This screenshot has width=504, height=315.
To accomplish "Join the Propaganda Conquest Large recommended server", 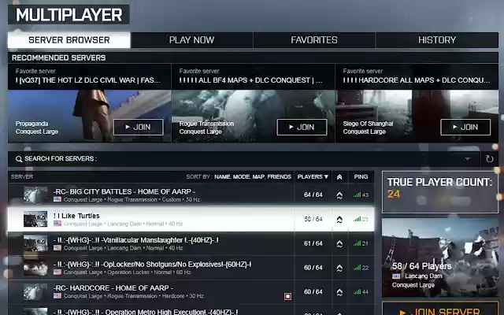I will click(139, 128).
